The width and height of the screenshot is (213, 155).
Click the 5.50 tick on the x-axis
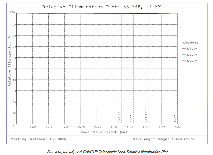pos(178,127)
